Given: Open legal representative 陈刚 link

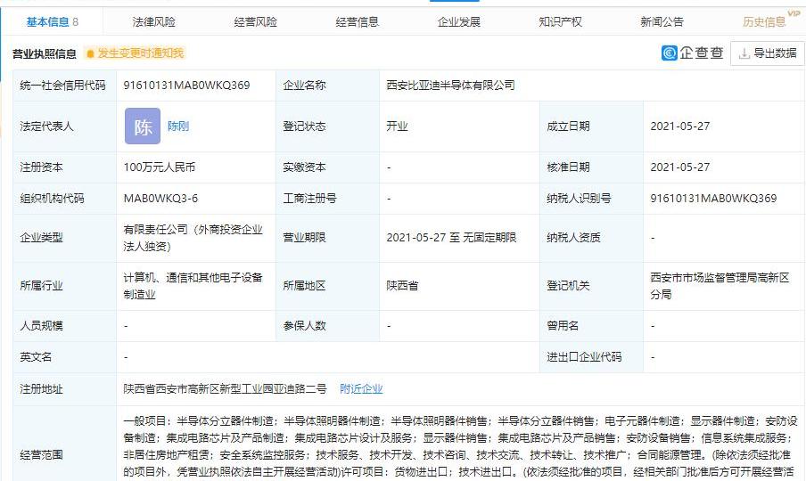Looking at the screenshot, I should pos(177,126).
